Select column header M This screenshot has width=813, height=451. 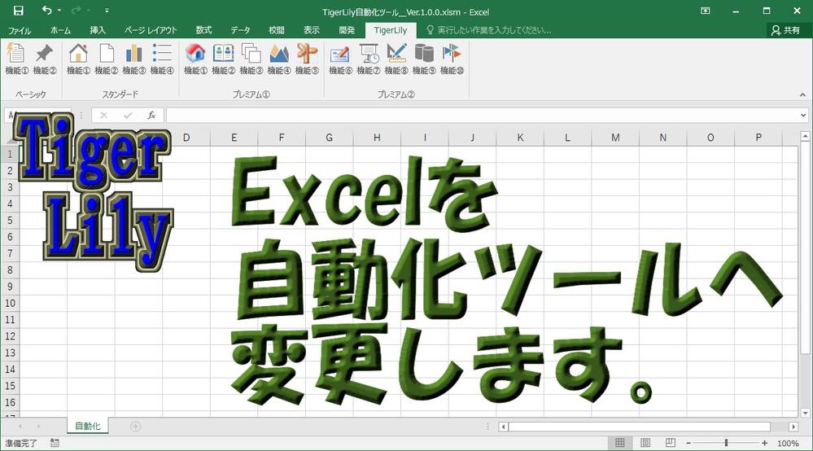615,138
